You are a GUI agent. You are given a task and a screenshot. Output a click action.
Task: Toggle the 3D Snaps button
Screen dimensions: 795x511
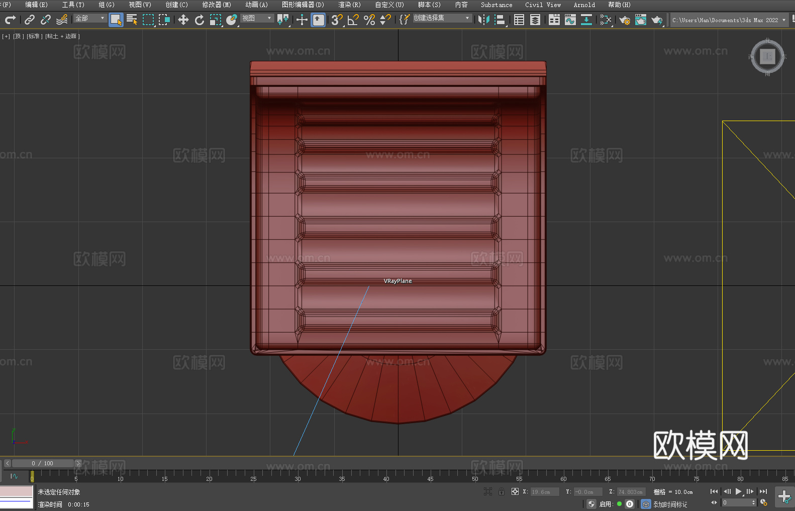coord(337,20)
